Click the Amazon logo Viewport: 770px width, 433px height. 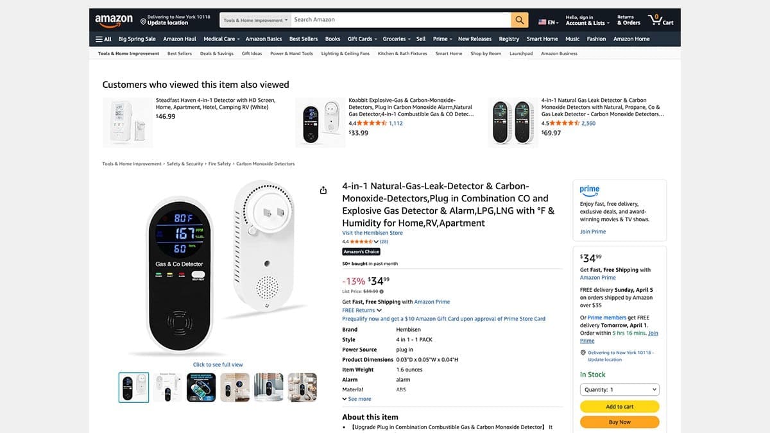click(x=114, y=21)
